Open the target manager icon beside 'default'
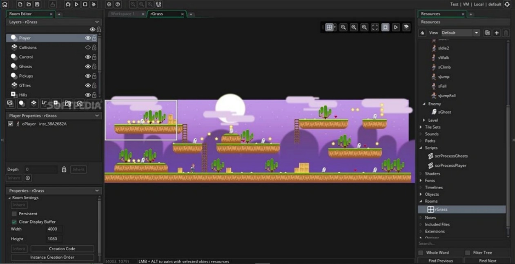The height and width of the screenshot is (264, 515). (x=507, y=4)
